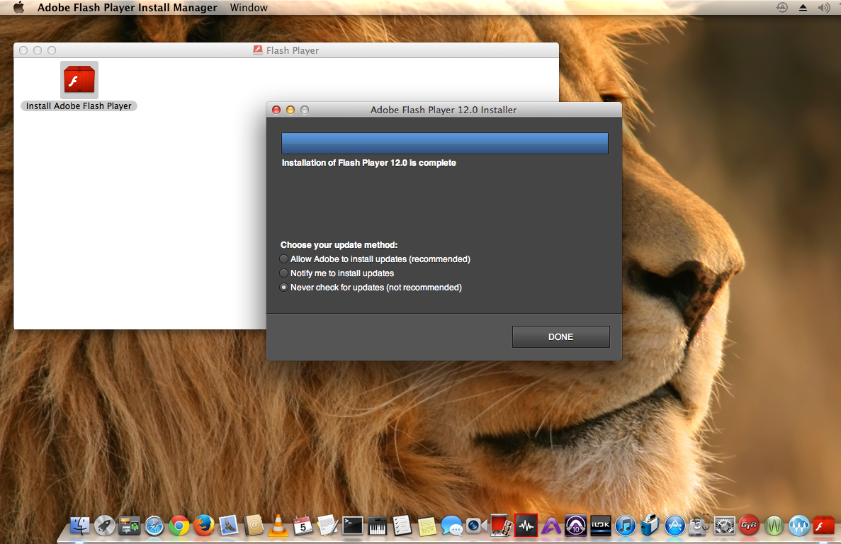The image size is (841, 544).
Task: Open iTunes from the dock
Action: coord(625,526)
